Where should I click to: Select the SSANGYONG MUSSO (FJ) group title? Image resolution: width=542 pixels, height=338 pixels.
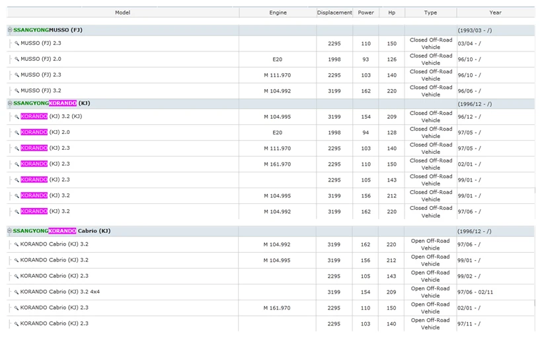coord(48,30)
